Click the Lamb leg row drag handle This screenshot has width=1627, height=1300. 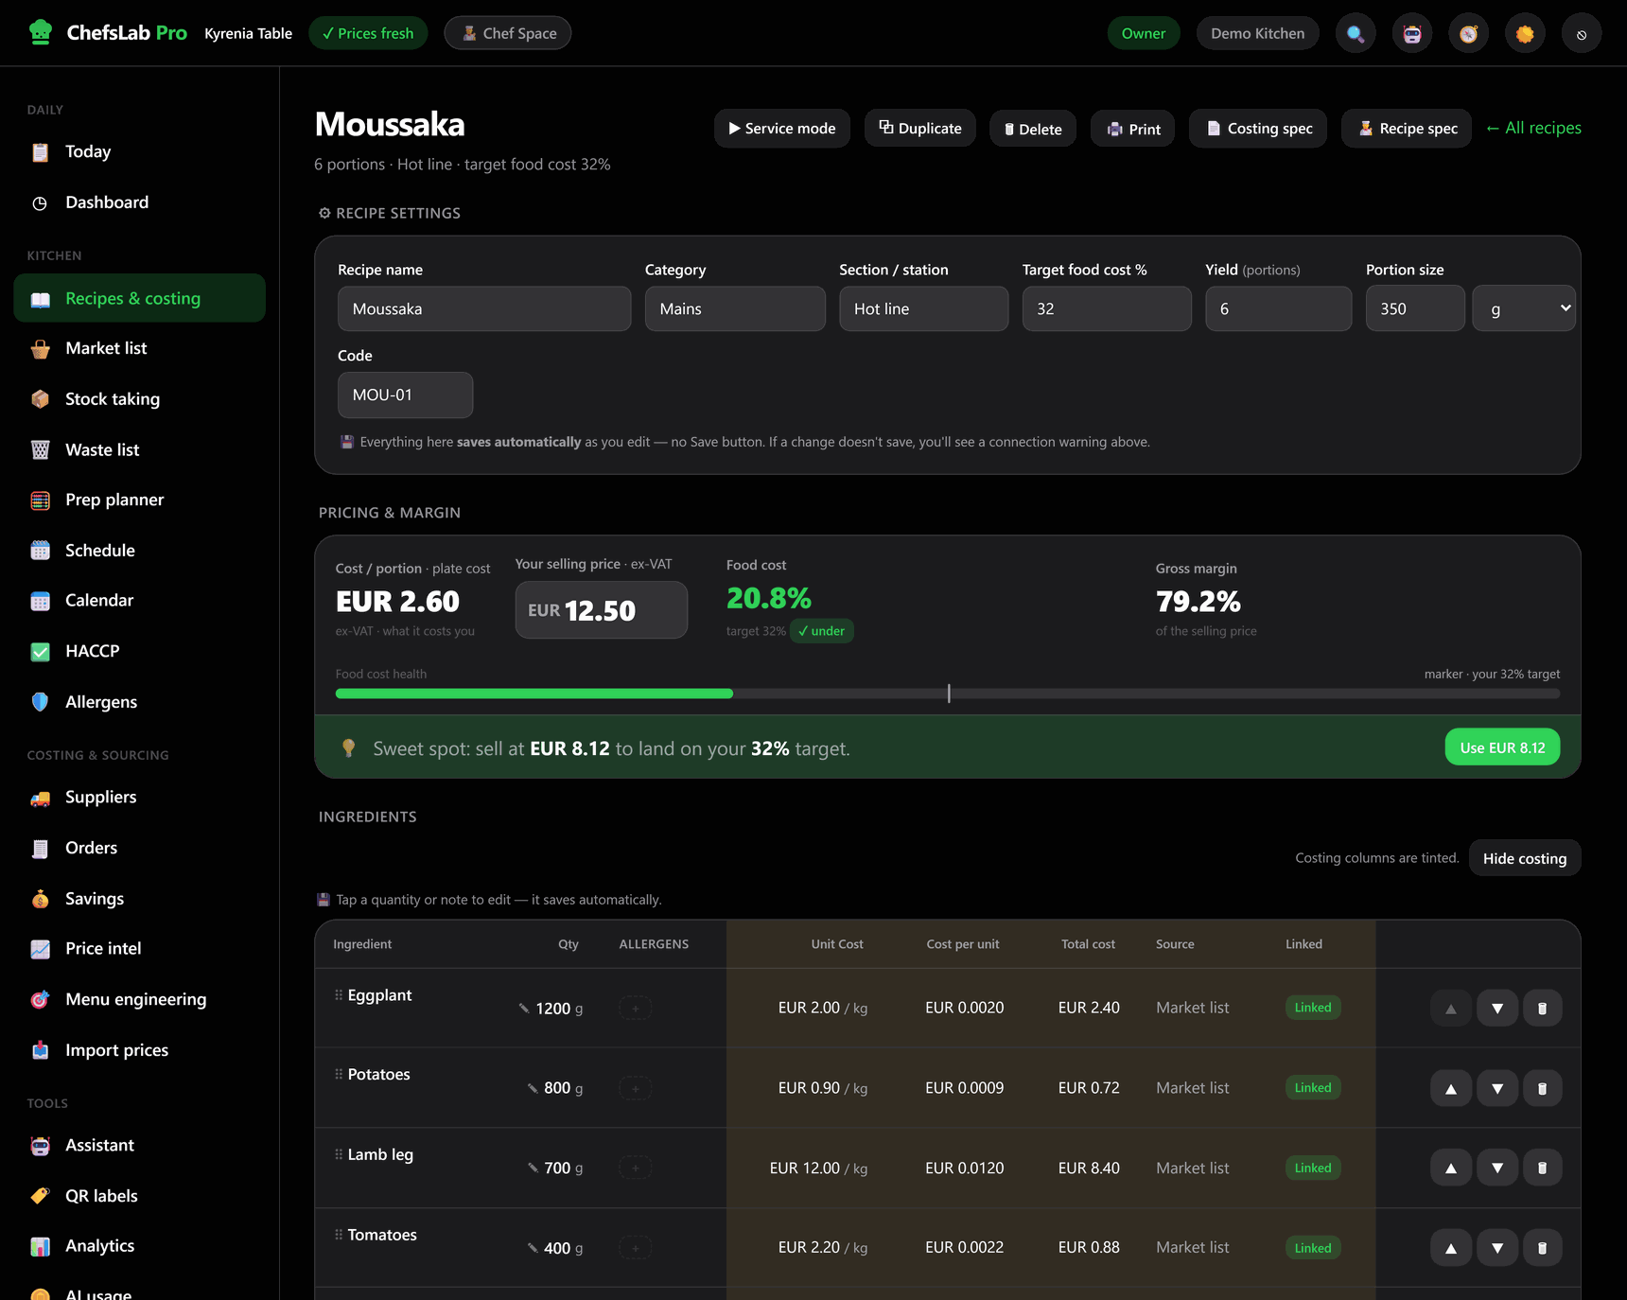[x=339, y=1154]
